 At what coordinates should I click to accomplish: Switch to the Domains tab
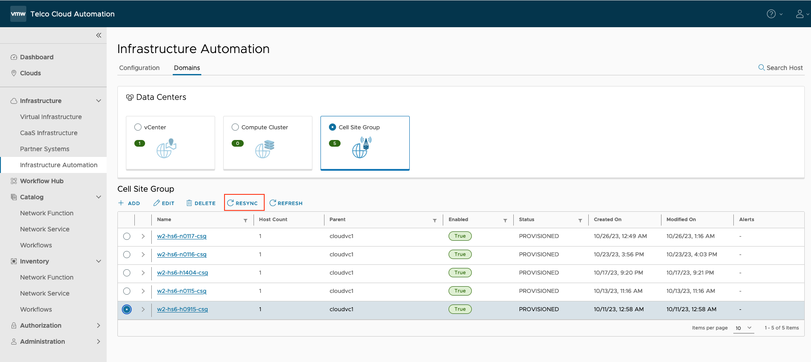click(187, 68)
